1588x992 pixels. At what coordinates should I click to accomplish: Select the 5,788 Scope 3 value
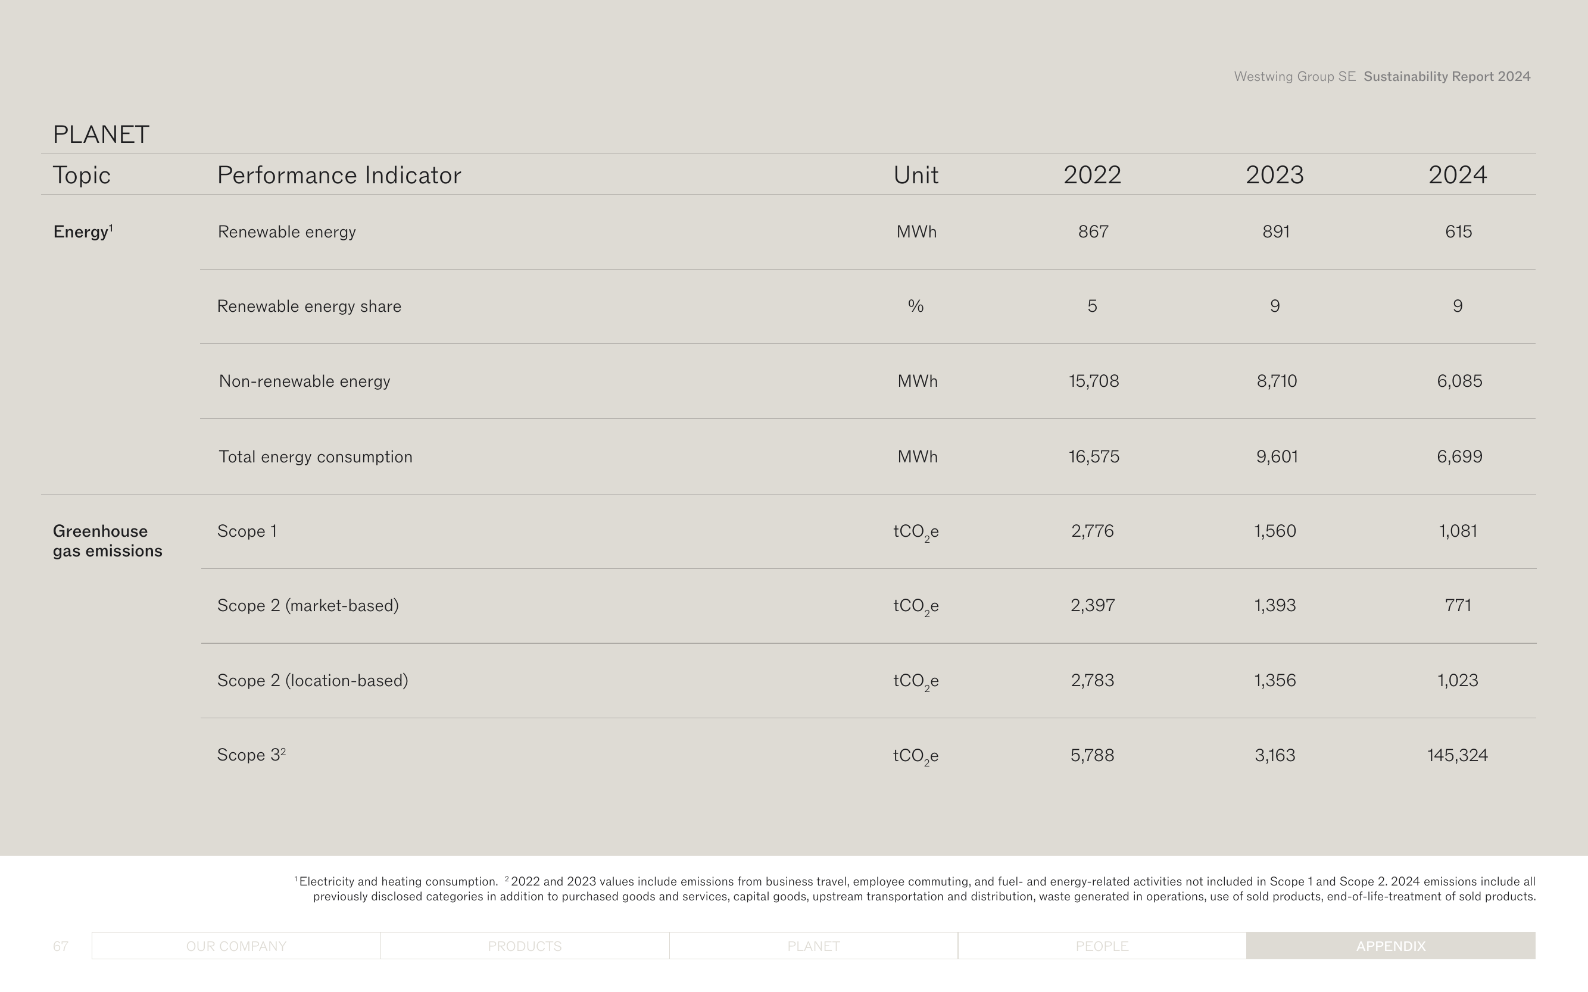[x=1093, y=755]
